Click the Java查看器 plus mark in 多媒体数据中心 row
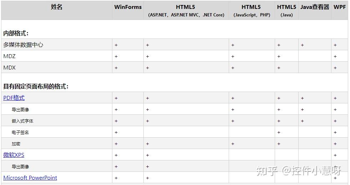Viewport: 350px width, 185px height. click(302, 45)
